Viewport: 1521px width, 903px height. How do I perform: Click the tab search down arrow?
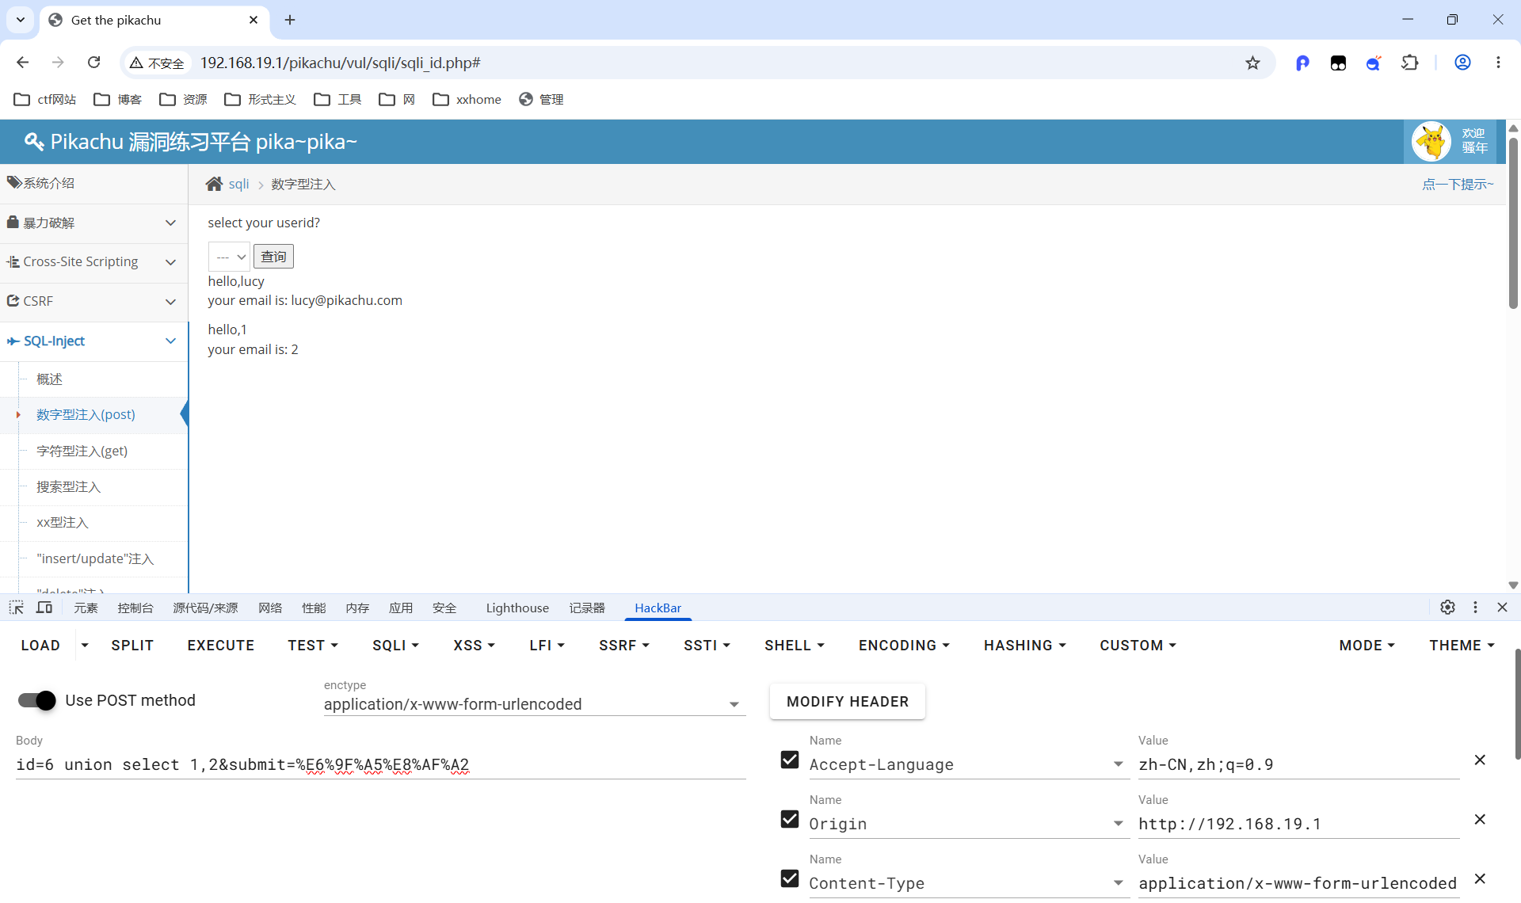click(x=21, y=20)
